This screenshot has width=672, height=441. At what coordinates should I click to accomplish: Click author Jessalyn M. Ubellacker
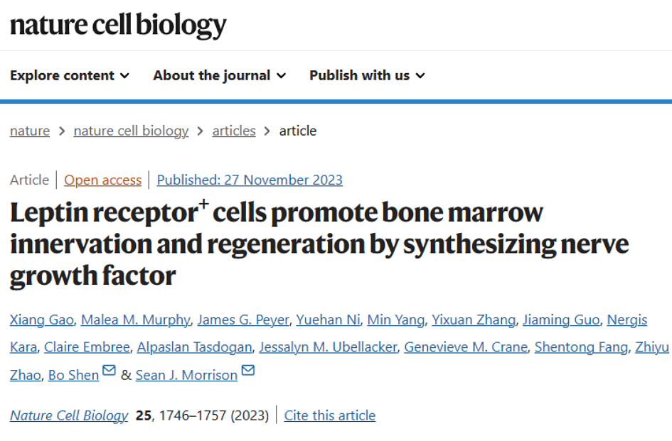pyautogui.click(x=331, y=347)
